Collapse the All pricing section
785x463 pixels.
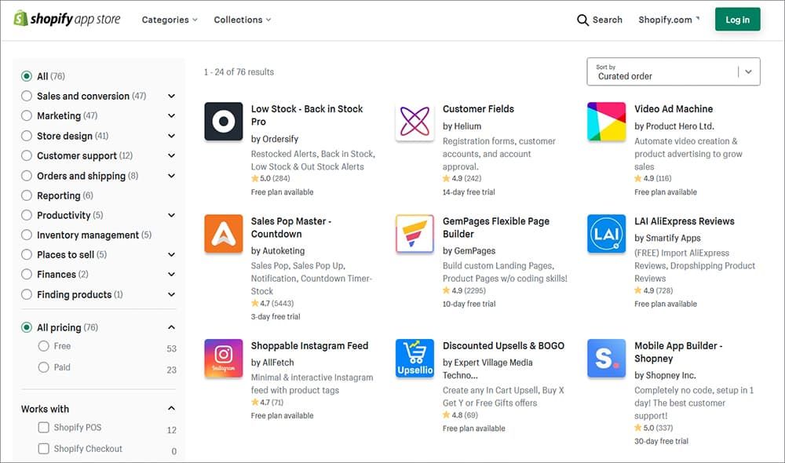171,327
